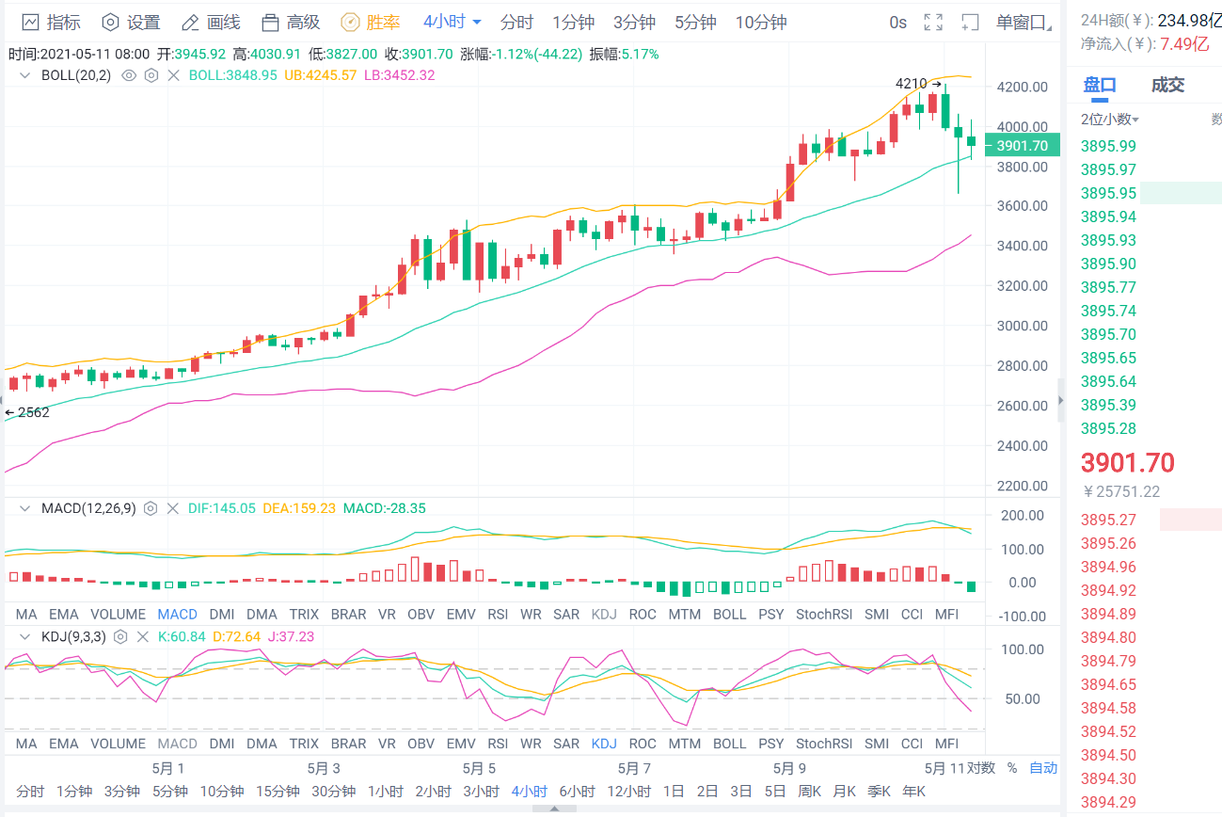Click the 胜率 win rate icon

point(350,22)
